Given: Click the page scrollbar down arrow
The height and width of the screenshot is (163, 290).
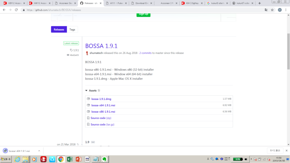Looking at the screenshot, I should [288, 145].
